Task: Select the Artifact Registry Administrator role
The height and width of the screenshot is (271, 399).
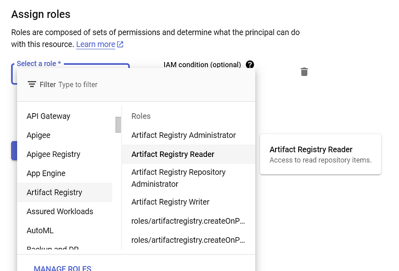Action: point(183,135)
